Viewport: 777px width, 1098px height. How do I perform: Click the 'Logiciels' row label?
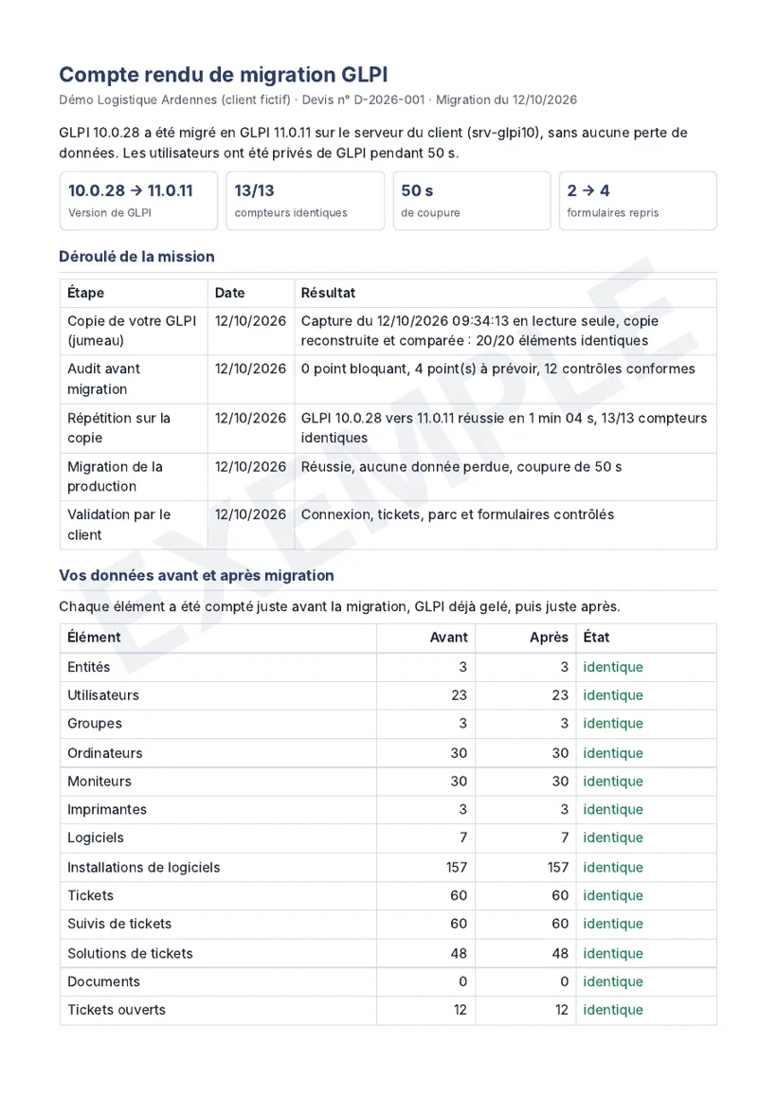pos(96,837)
